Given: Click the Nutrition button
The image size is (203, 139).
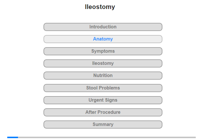Looking at the screenshot, I should click(103, 76).
